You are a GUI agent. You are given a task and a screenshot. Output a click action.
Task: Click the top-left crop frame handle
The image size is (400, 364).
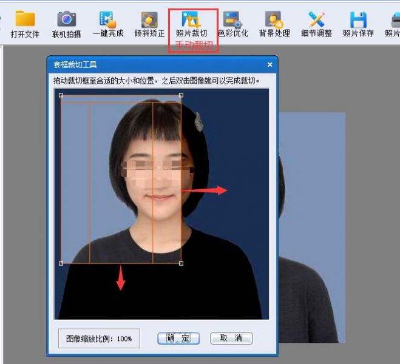click(x=61, y=95)
